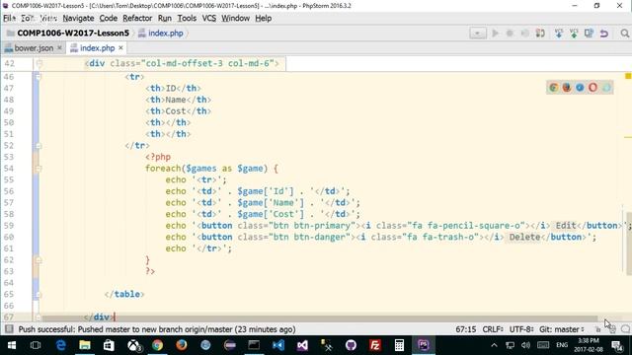Open Windows Start menu
Image resolution: width=632 pixels, height=355 pixels.
click(12, 345)
